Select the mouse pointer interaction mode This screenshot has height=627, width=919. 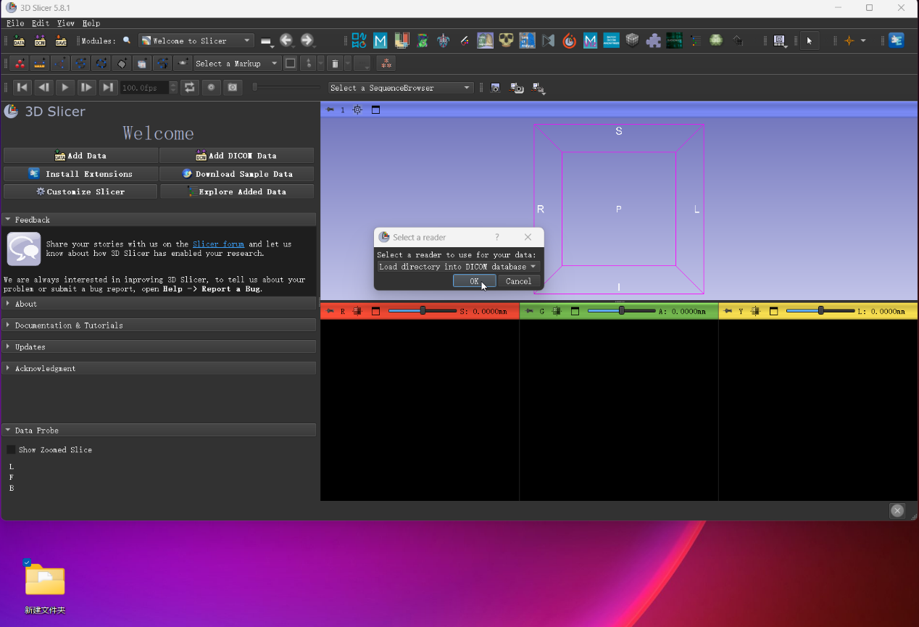pyautogui.click(x=810, y=41)
